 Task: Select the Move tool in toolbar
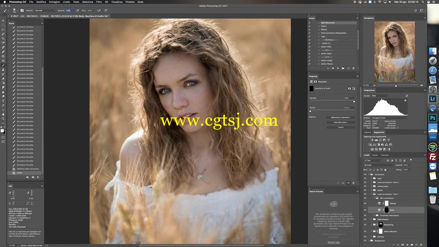[x=3, y=21]
